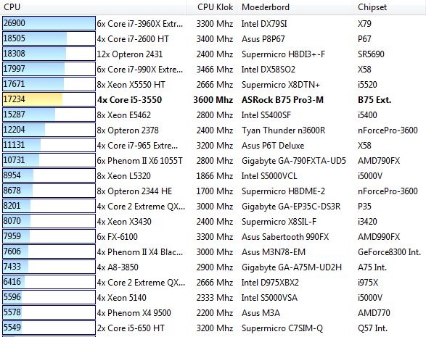Image resolution: width=426 pixels, height=337 pixels.
Task: Select the highlighted 17234 result bar
Action: 49,99
